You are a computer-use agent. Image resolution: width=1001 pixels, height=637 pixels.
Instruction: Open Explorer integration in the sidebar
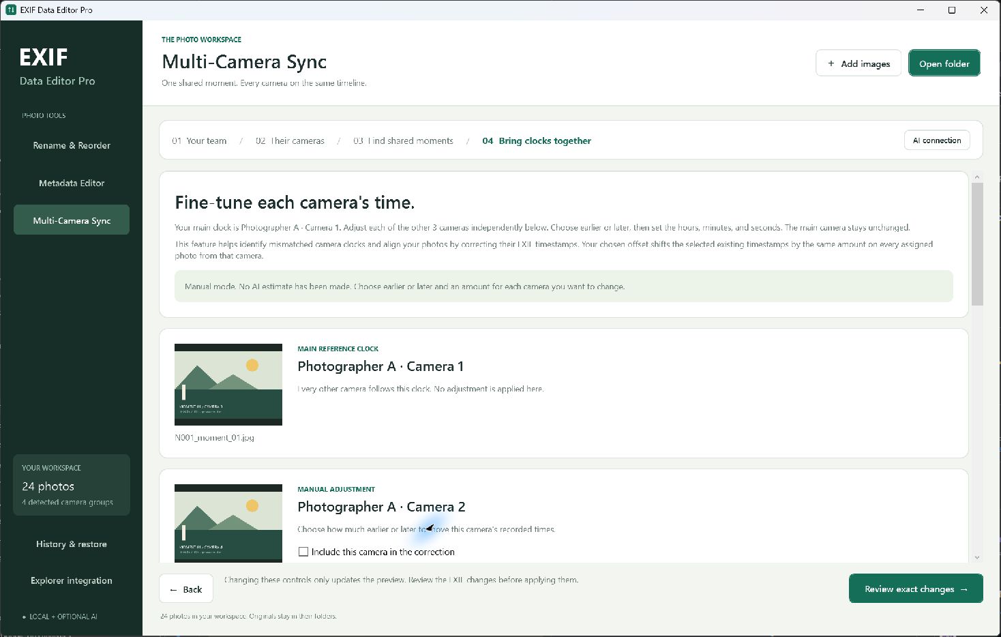tap(72, 580)
